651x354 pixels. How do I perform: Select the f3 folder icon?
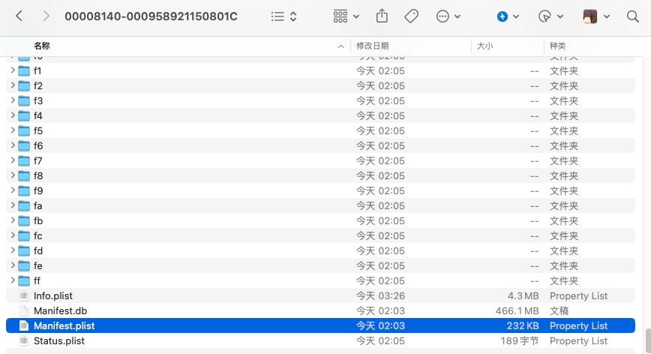pyautogui.click(x=24, y=100)
